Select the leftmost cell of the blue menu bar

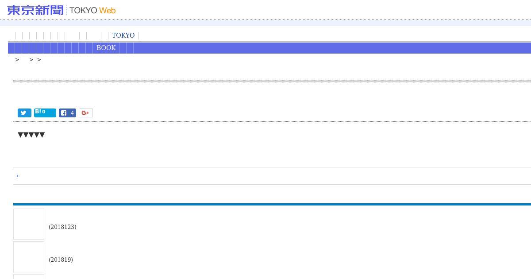coord(12,48)
